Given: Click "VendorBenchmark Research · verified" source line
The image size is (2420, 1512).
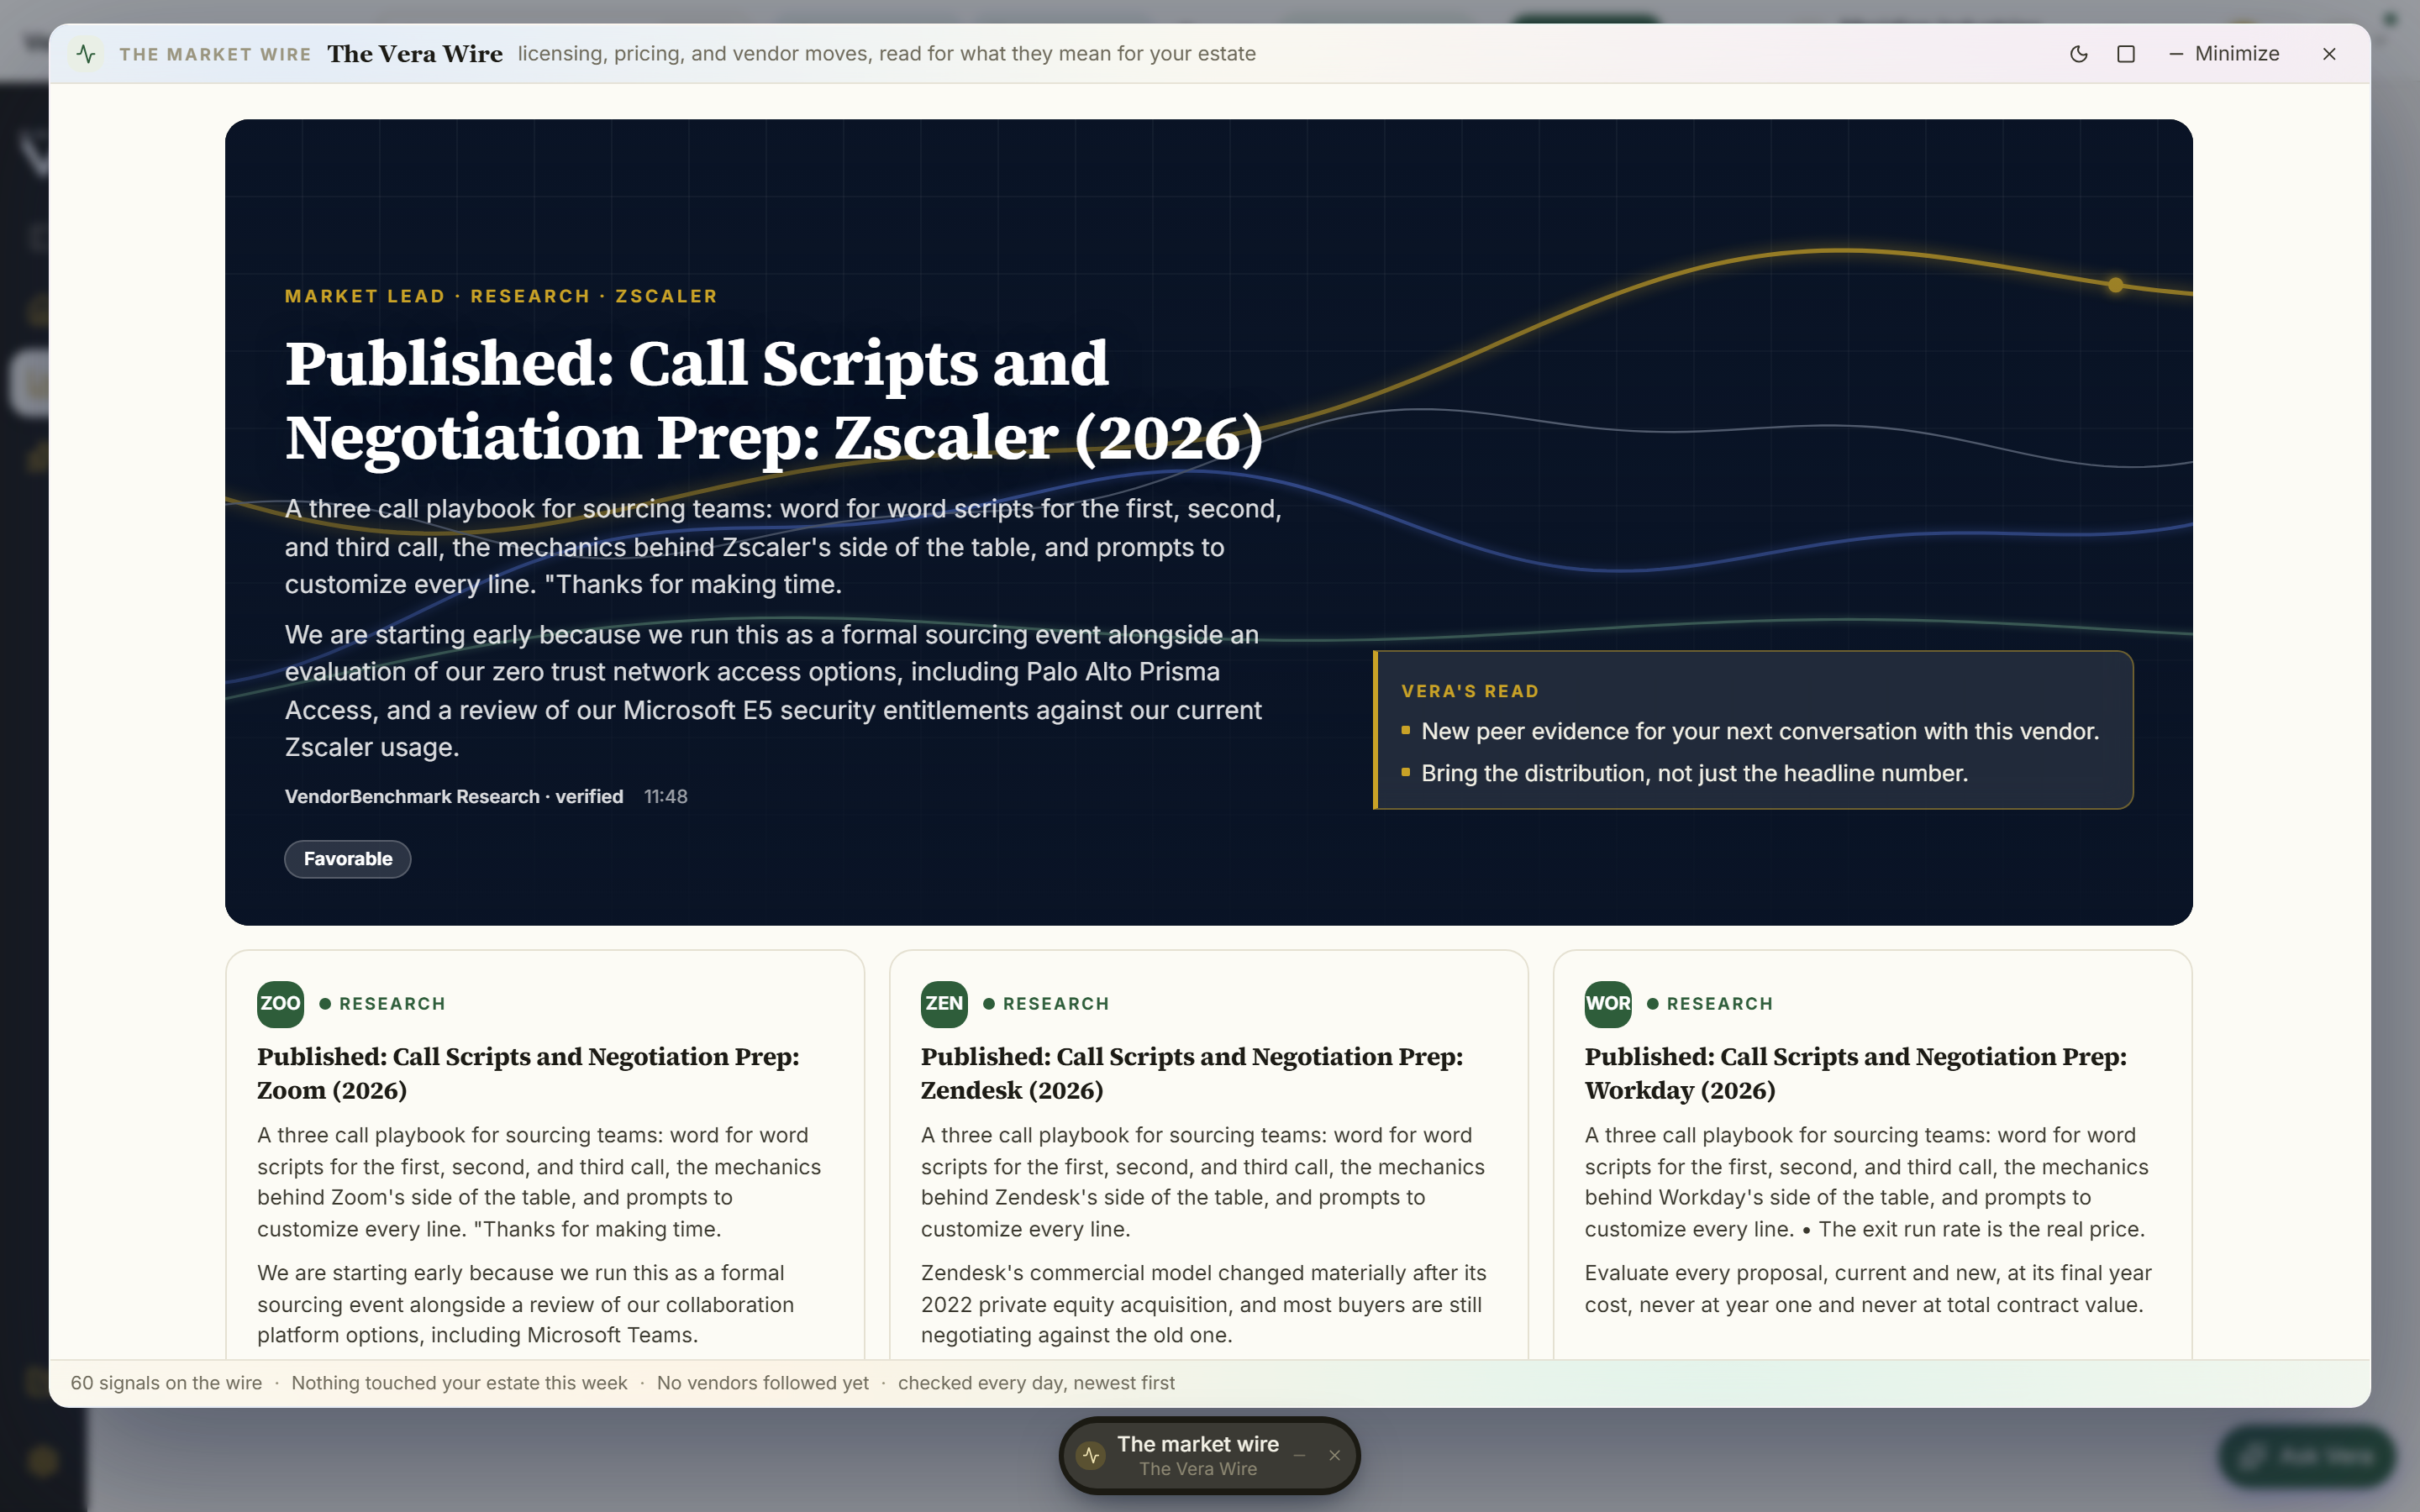Looking at the screenshot, I should tap(454, 797).
